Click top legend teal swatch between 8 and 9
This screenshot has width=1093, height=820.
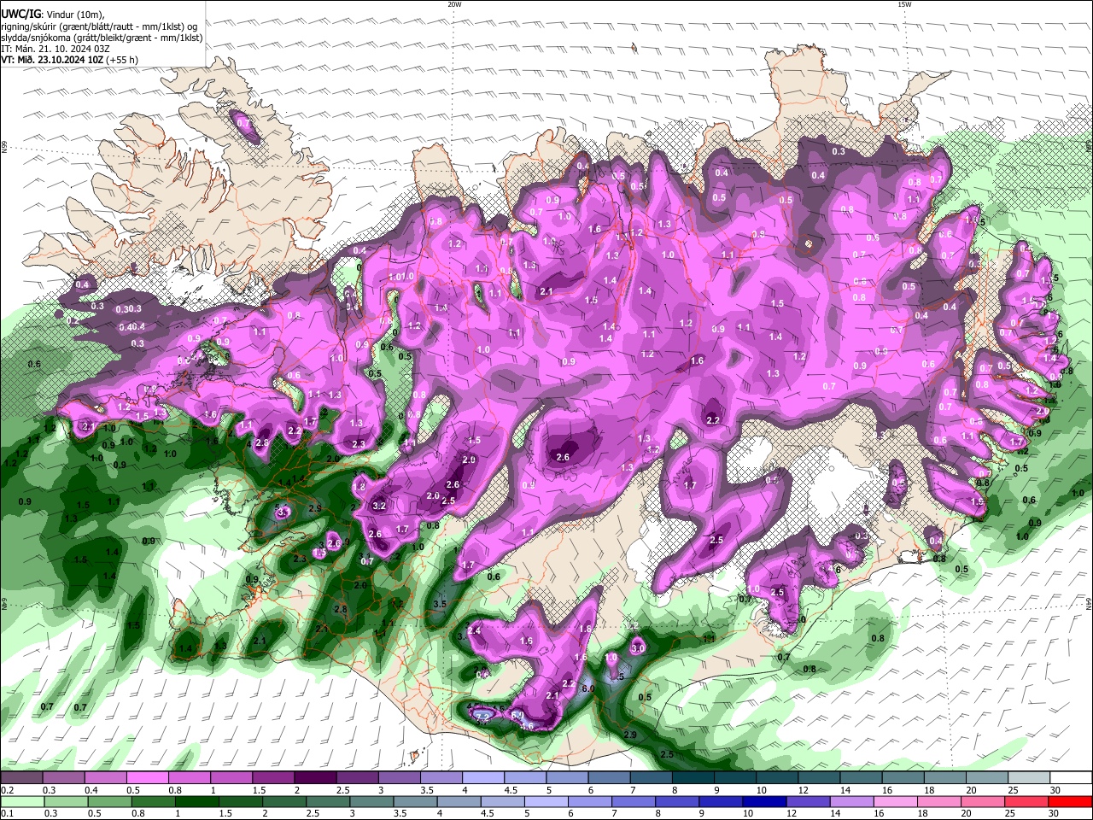click(693, 778)
